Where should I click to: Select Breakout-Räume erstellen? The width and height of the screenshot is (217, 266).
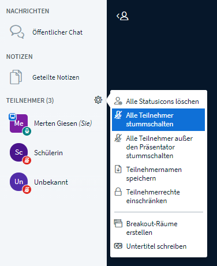point(158,228)
